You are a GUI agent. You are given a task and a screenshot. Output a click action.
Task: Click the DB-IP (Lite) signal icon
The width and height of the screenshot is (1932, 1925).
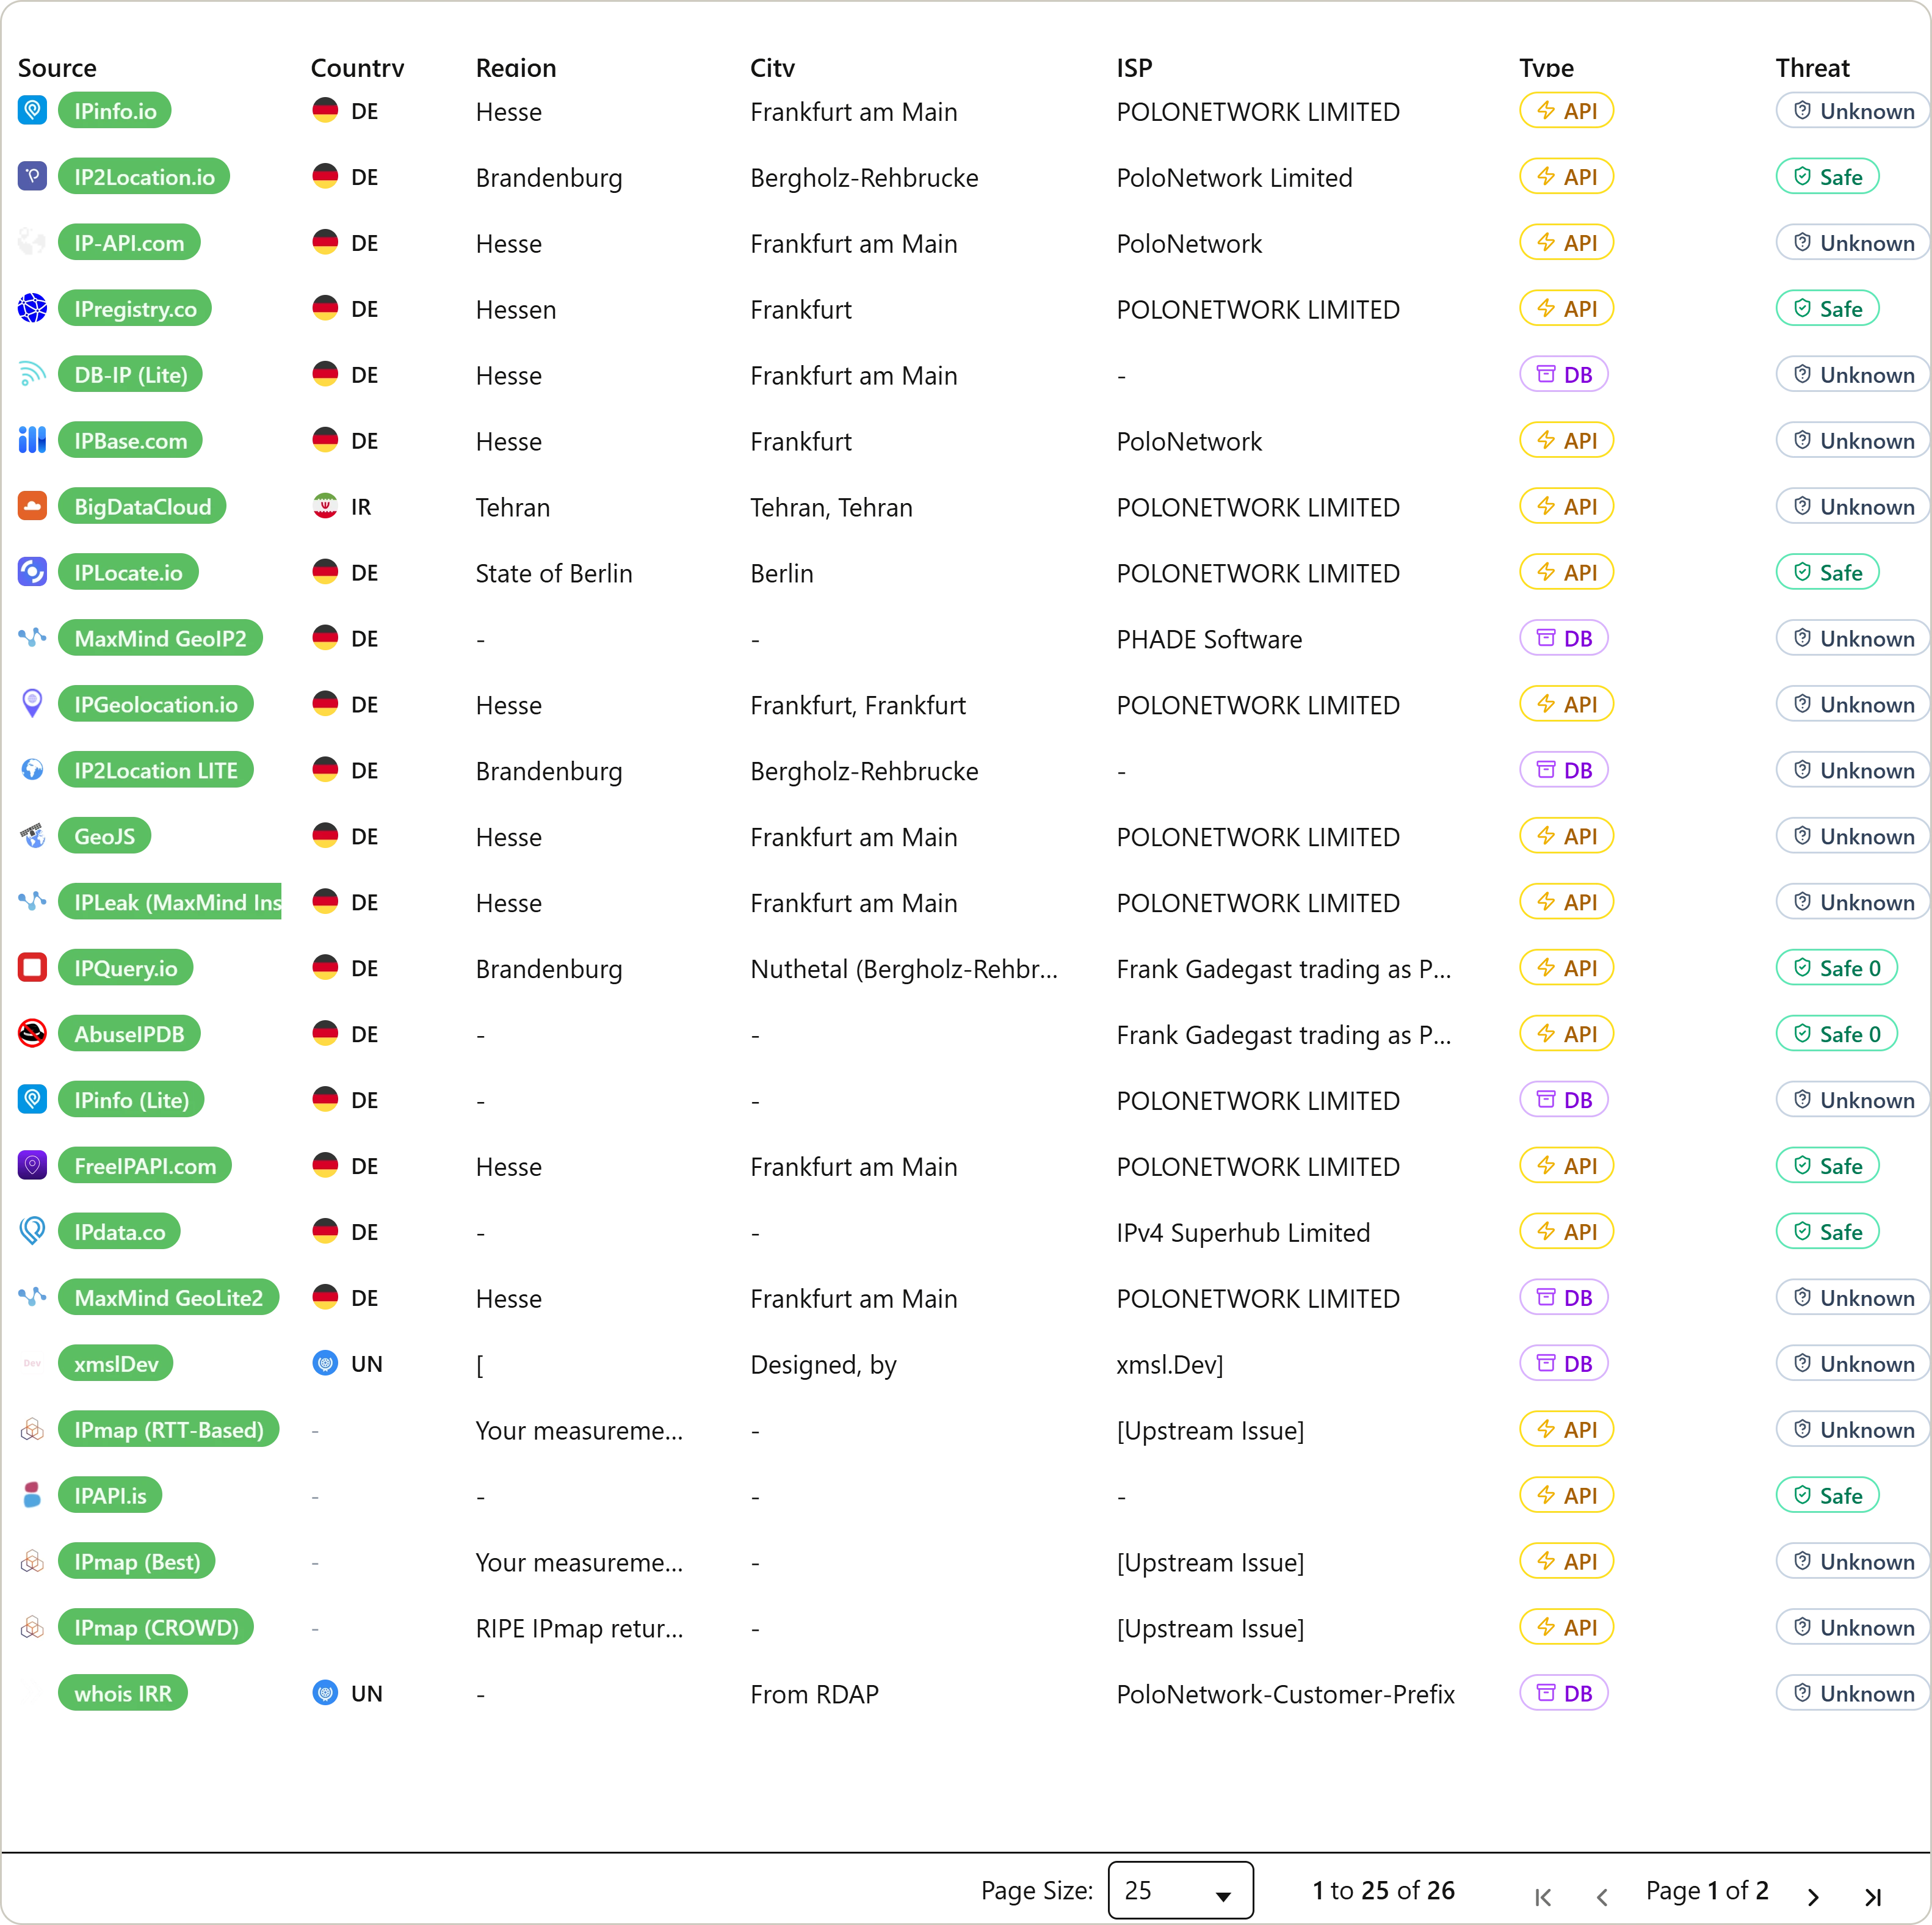(x=33, y=374)
